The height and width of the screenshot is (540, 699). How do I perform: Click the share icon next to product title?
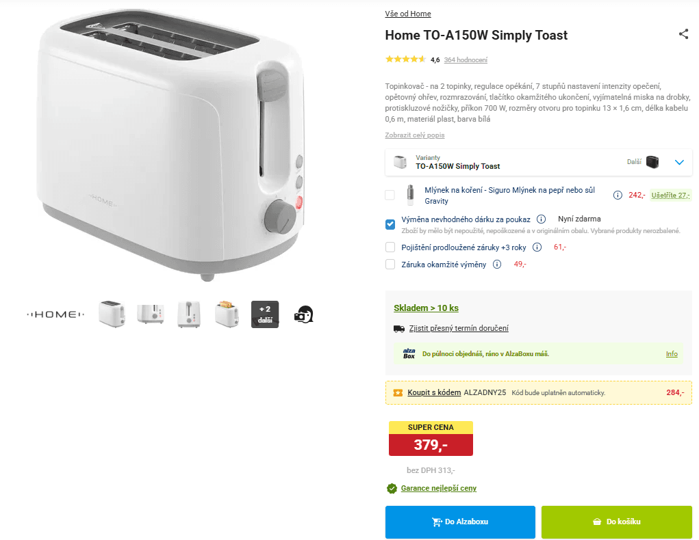[x=683, y=34]
